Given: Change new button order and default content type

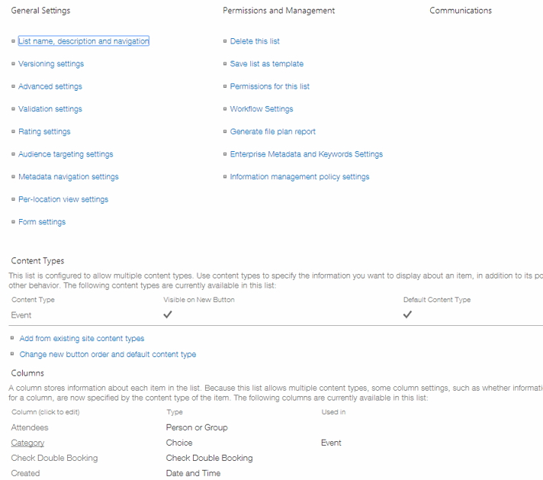Looking at the screenshot, I should 108,354.
